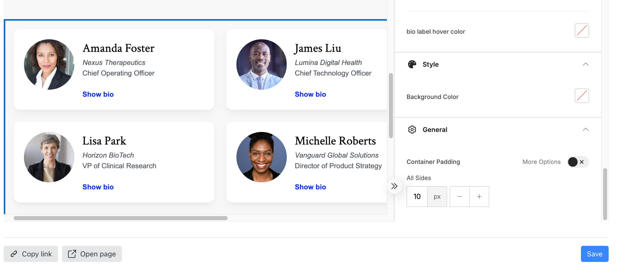Collapse the side panel with double-chevron icon
The height and width of the screenshot is (270, 621).
(394, 186)
